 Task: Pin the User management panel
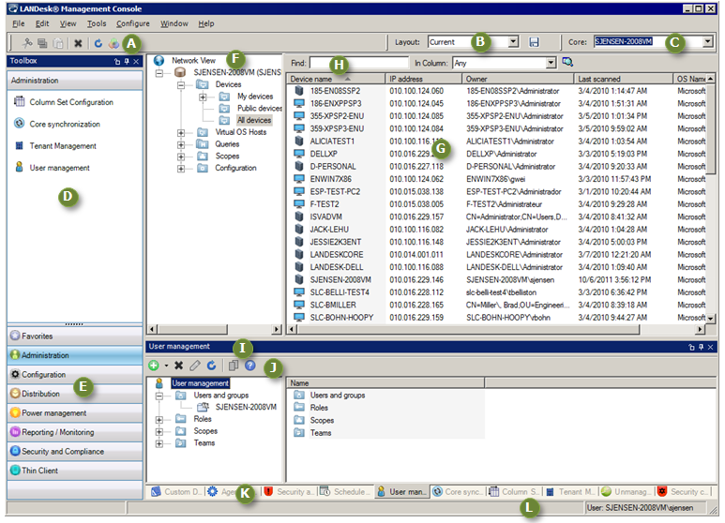click(701, 347)
